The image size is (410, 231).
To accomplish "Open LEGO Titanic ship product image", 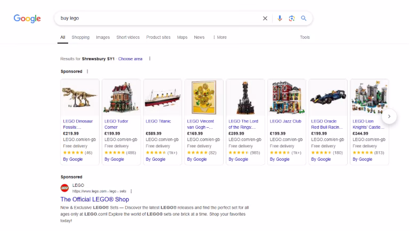I will coord(162,97).
